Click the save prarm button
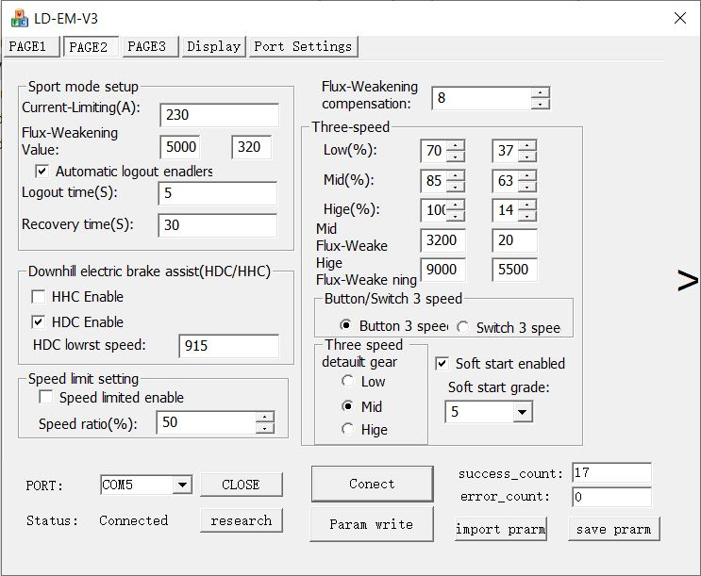 click(x=613, y=529)
